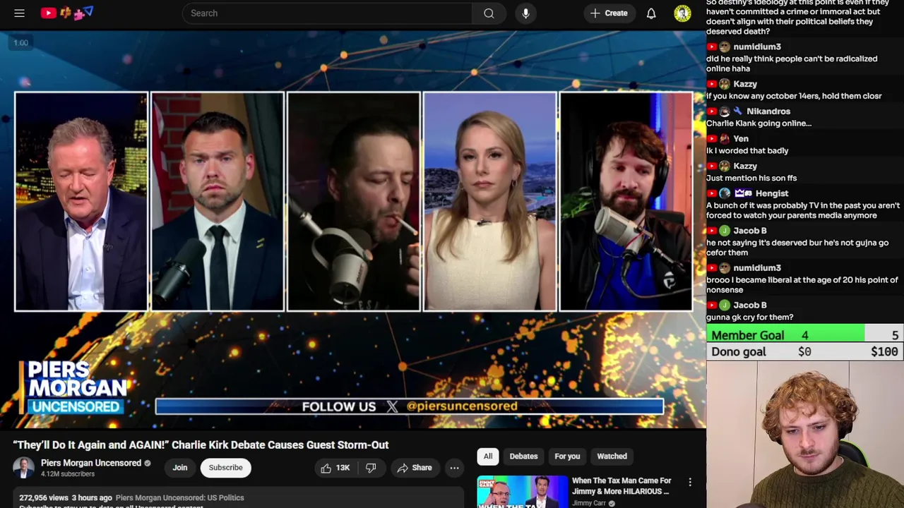
Task: Focus the YouTube search field
Action: (327, 13)
